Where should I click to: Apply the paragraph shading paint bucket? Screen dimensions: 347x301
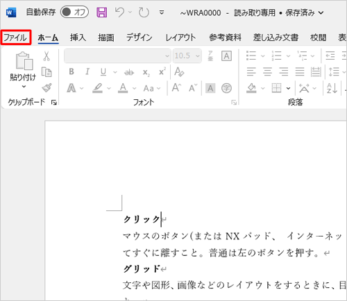(251, 88)
